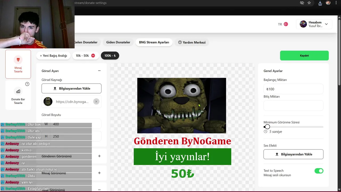341x192 pixels.
Task: Open the browser downloads icon
Action: [320, 3]
